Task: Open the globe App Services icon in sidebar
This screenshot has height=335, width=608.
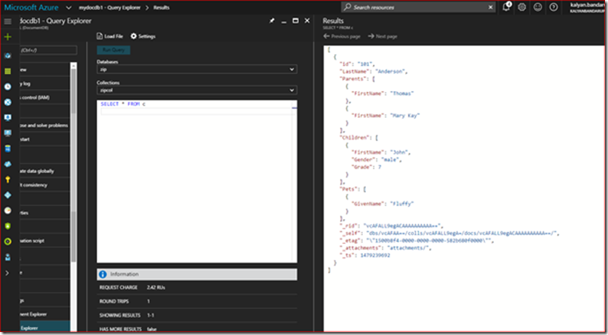Action: point(7,102)
